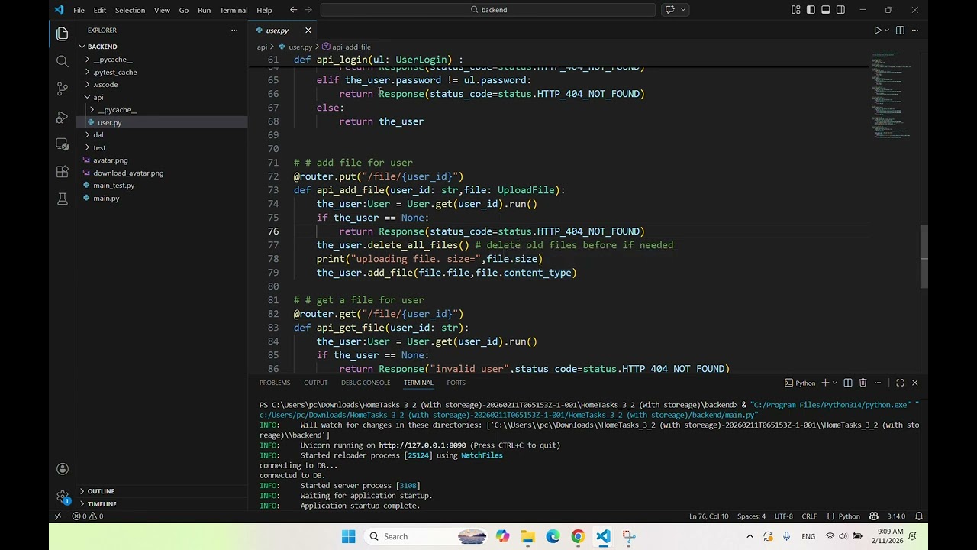
Task: Open the File menu
Action: pos(79,10)
